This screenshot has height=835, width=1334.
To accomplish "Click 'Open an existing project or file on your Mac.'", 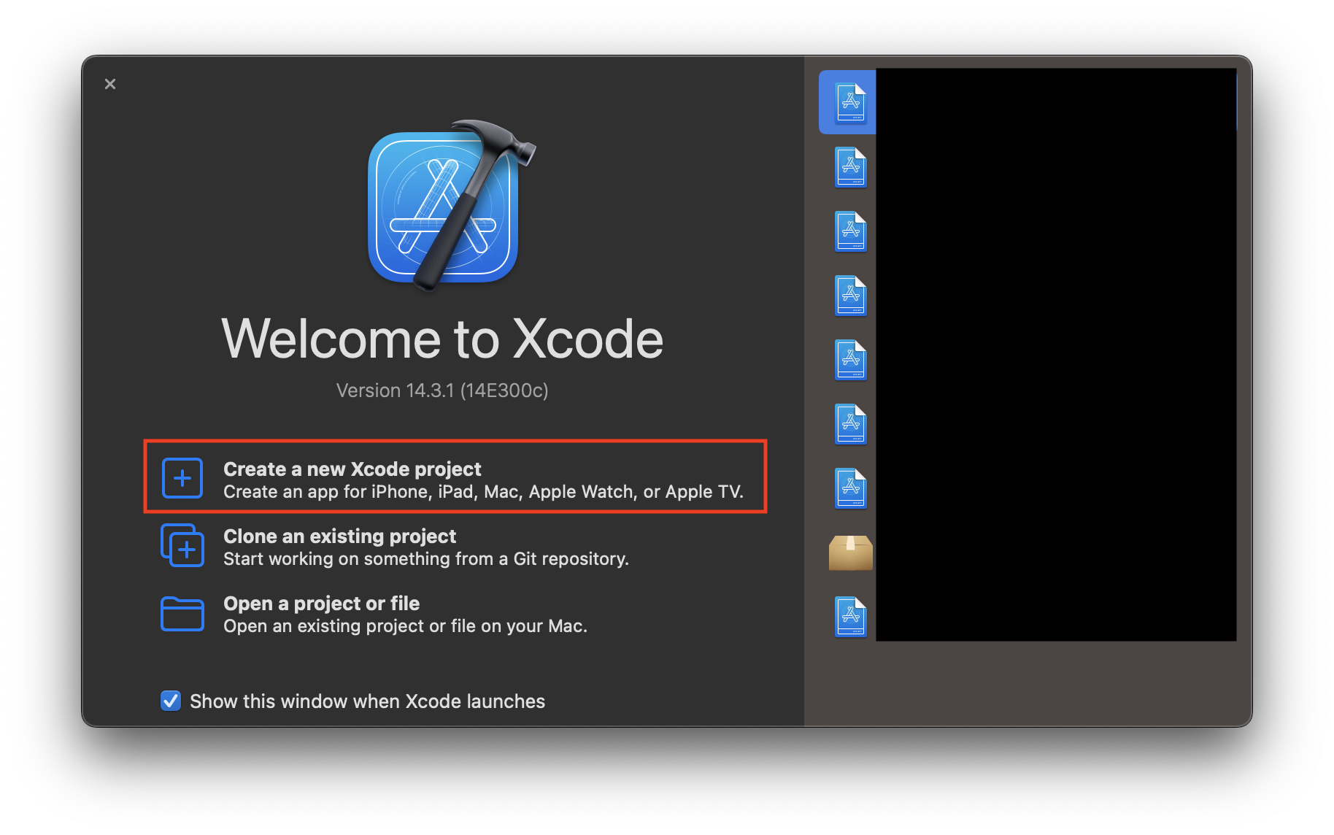I will pos(405,626).
